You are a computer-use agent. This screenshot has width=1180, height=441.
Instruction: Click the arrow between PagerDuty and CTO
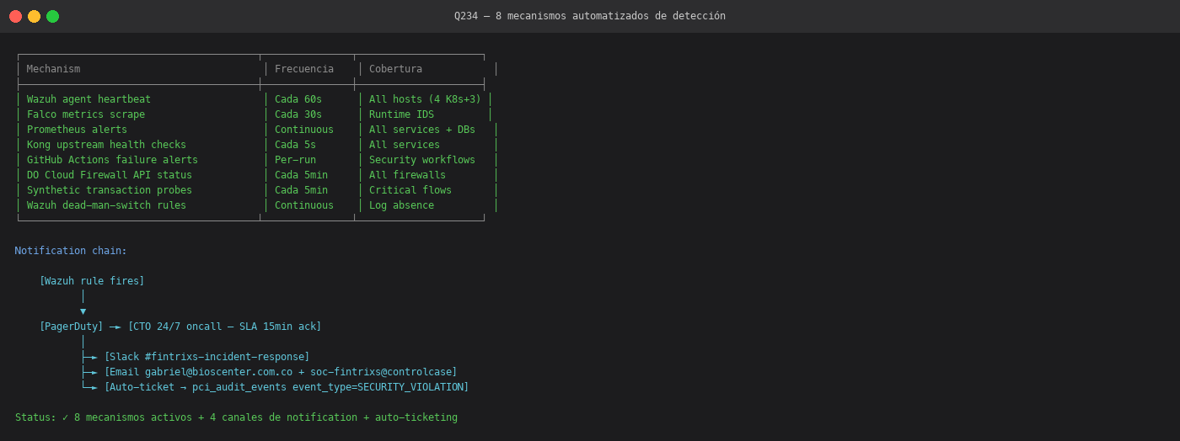tap(115, 327)
